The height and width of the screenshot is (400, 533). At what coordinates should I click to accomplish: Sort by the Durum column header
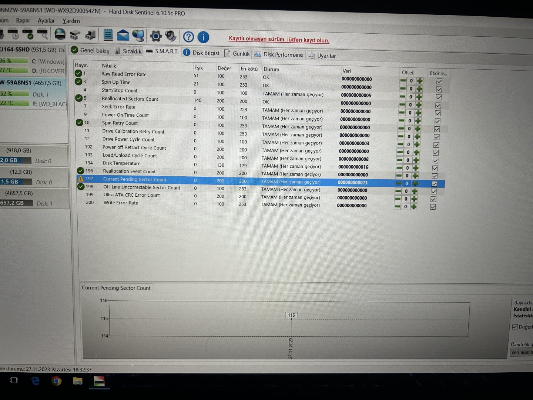pyautogui.click(x=271, y=69)
